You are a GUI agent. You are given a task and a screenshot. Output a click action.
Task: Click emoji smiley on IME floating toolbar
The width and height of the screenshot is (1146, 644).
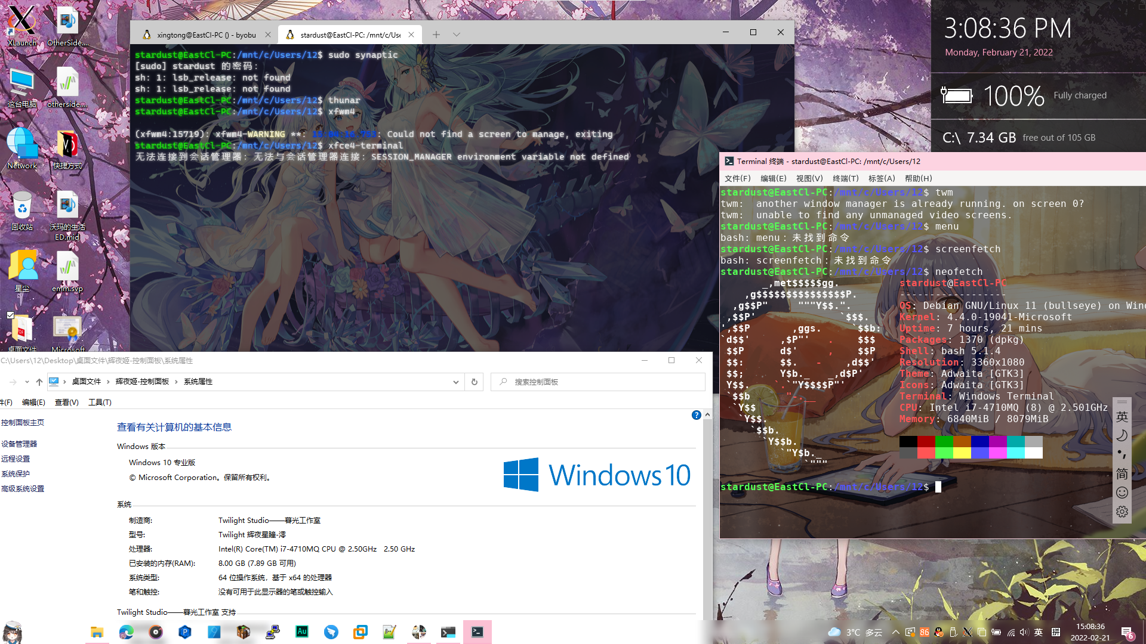(1122, 493)
